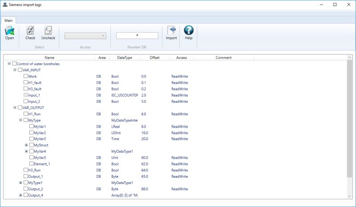The width and height of the screenshot is (356, 207).
Task: Click the UDInt data type cell
Action: pos(116,133)
